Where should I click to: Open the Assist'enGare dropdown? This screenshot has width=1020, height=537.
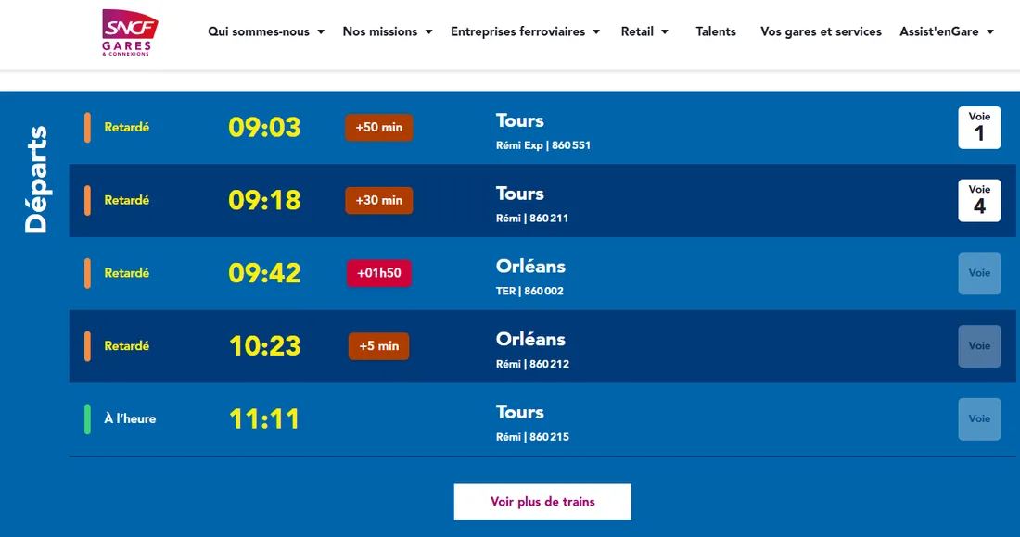(x=947, y=31)
